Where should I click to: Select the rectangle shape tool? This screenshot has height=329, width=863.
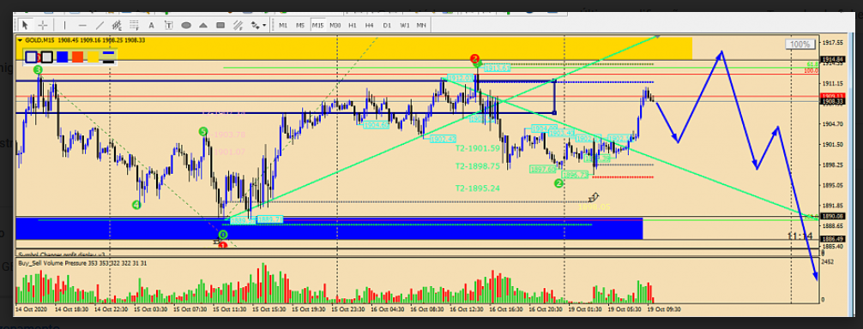click(x=220, y=25)
